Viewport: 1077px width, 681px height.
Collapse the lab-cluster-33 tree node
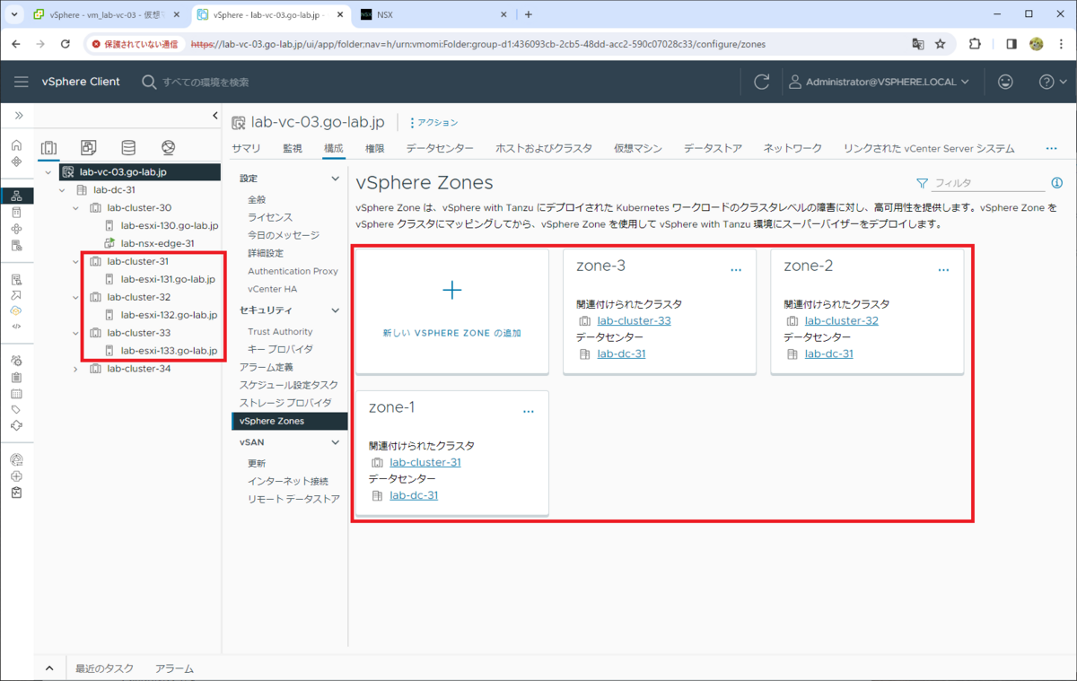point(75,332)
